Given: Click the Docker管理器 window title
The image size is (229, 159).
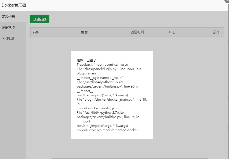Looking at the screenshot, I should tap(14, 5).
